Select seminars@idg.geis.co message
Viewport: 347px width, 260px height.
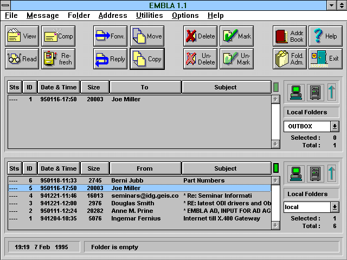coord(139,196)
